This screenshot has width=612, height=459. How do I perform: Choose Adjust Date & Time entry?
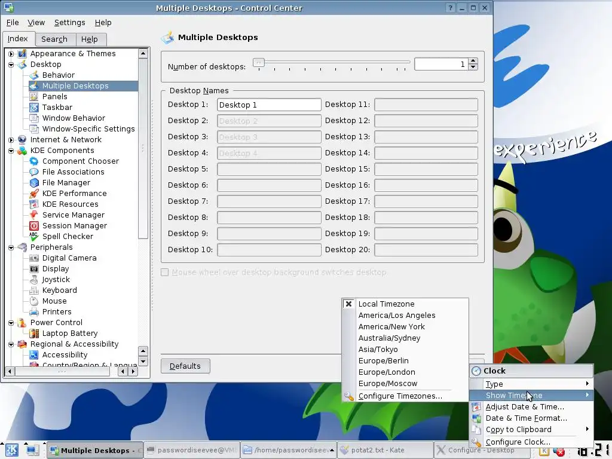531,406
